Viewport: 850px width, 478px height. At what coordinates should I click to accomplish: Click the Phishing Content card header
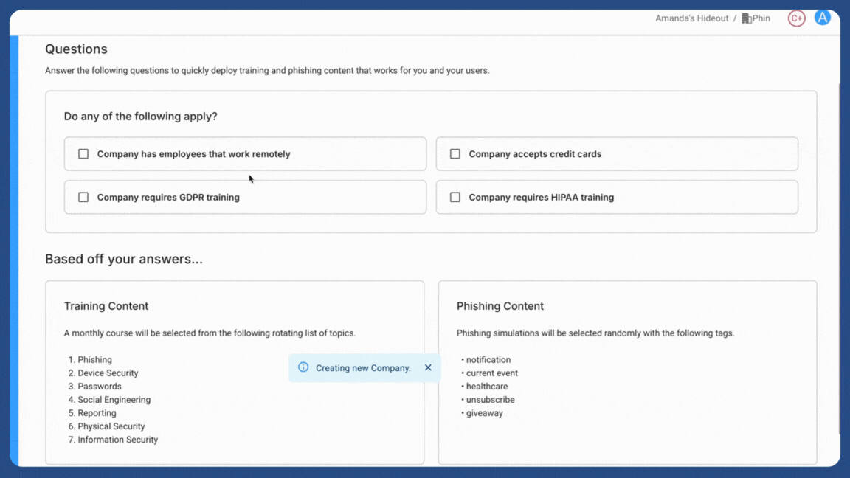click(500, 305)
